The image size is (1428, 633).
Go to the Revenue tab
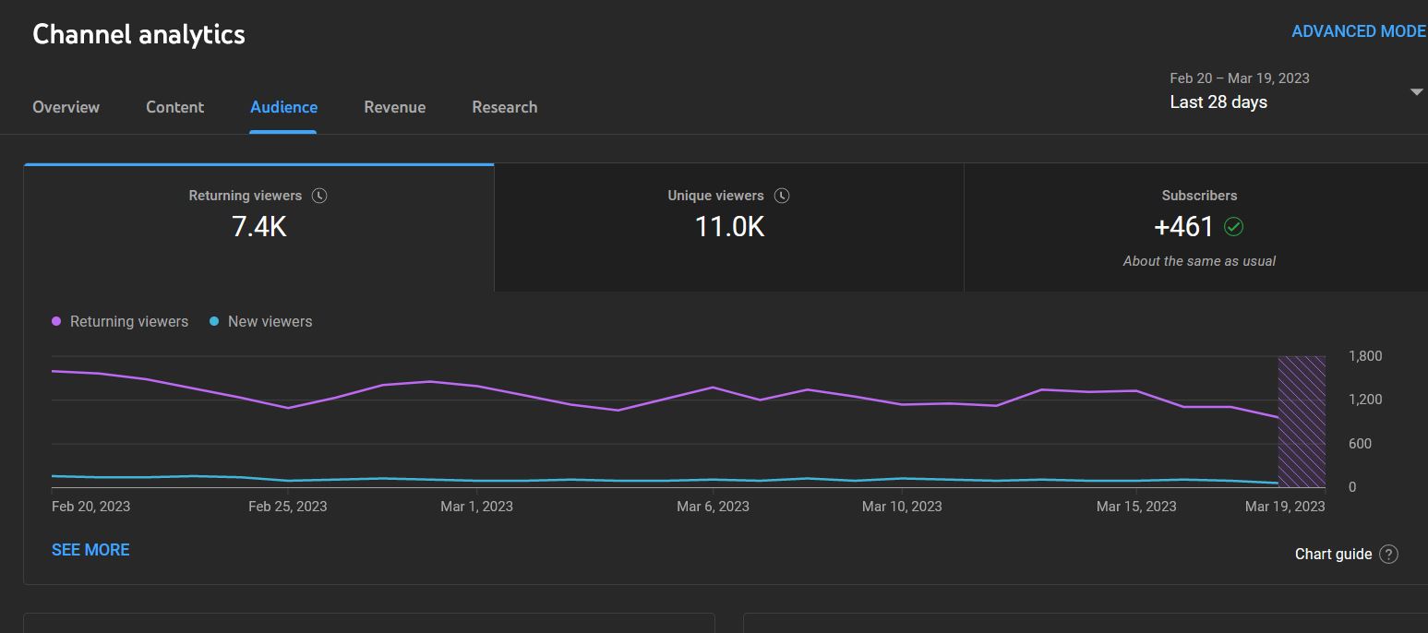click(394, 107)
